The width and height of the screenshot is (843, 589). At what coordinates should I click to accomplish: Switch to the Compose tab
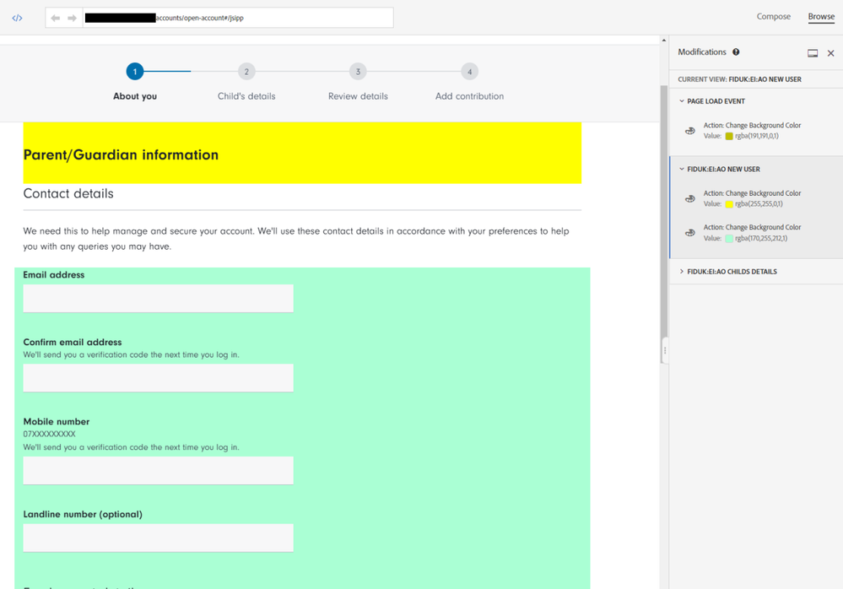773,17
